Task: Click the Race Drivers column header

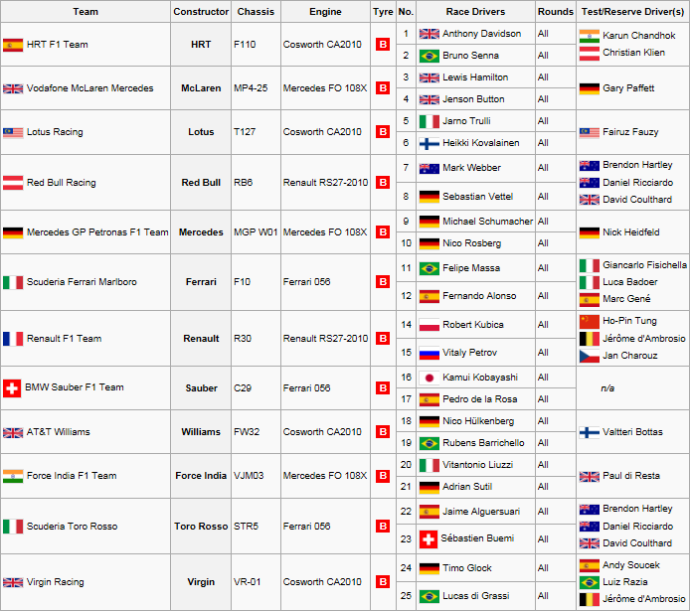Action: 475,12
